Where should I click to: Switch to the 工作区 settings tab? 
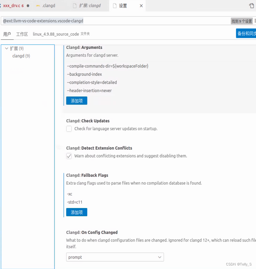tap(22, 34)
